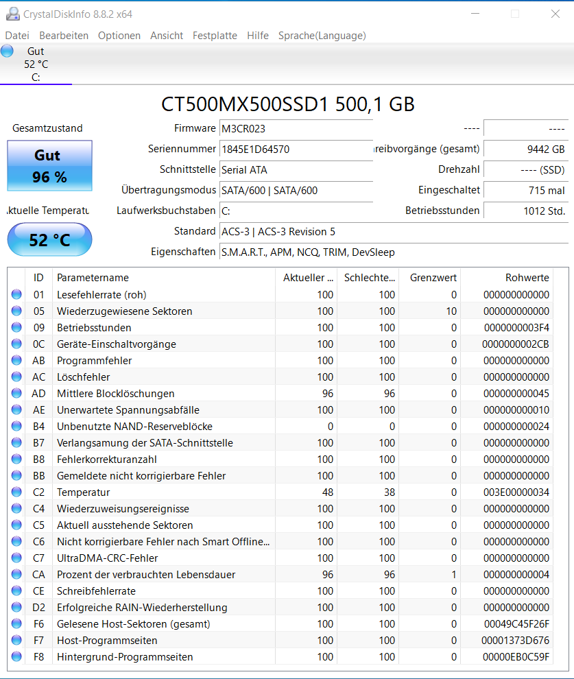Click status icon for Verlangsamung der SATA-Schnittstelle
The width and height of the screenshot is (574, 679).
click(16, 442)
